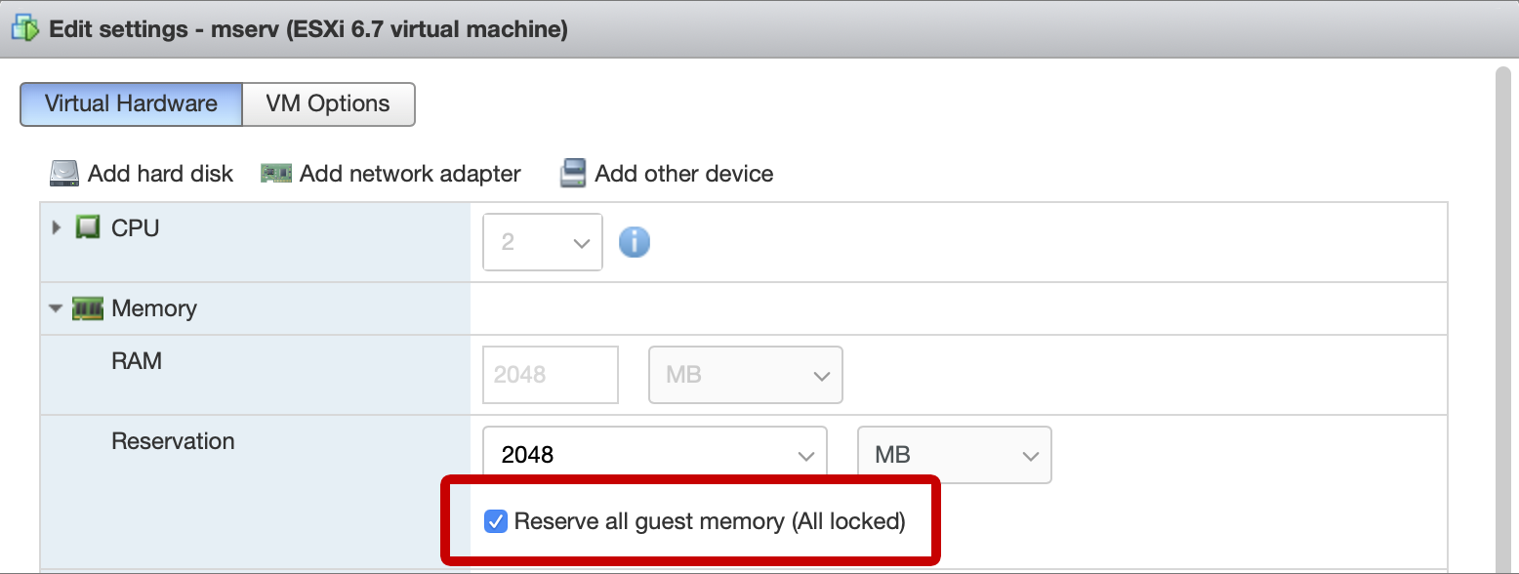The image size is (1519, 574).
Task: Switch to the Virtual Hardware tab
Action: (x=131, y=104)
